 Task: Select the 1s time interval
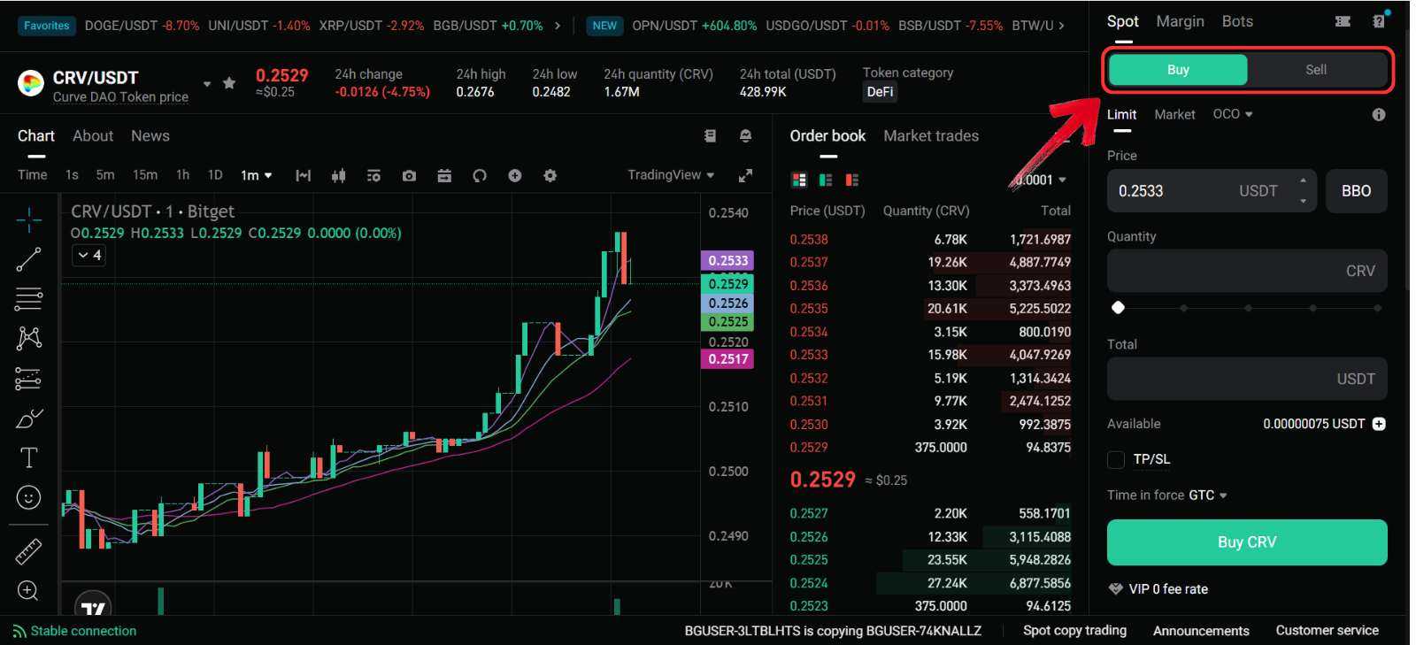(72, 175)
